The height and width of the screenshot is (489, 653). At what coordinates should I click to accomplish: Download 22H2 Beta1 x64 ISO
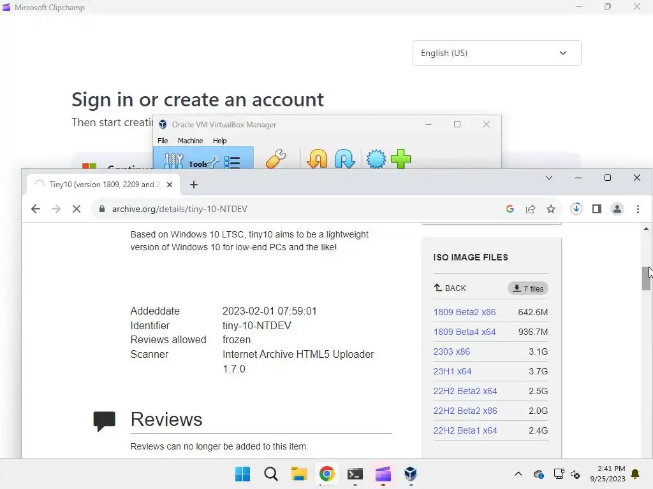coord(465,430)
